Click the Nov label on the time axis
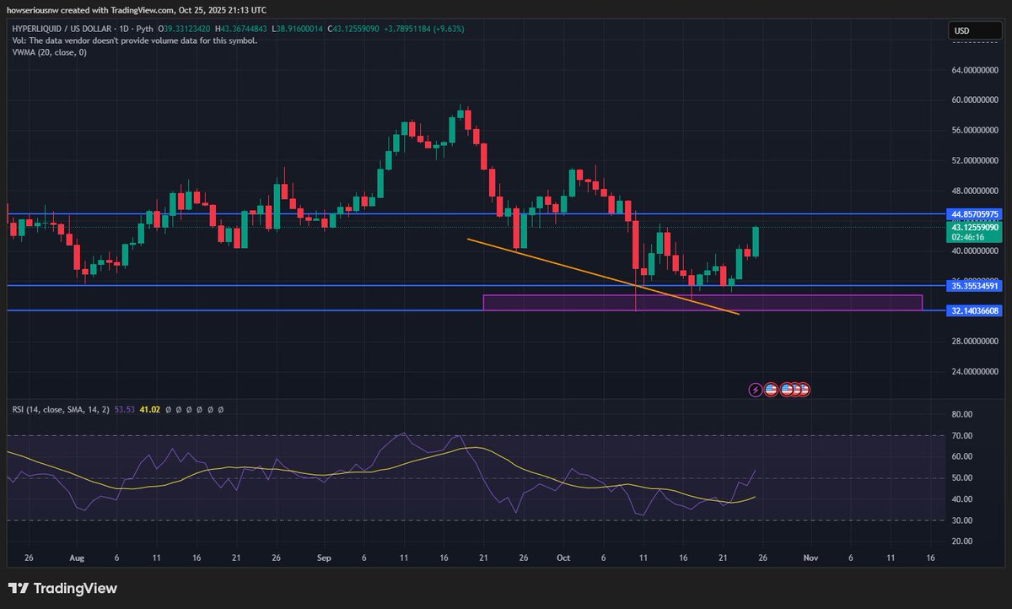 click(810, 558)
